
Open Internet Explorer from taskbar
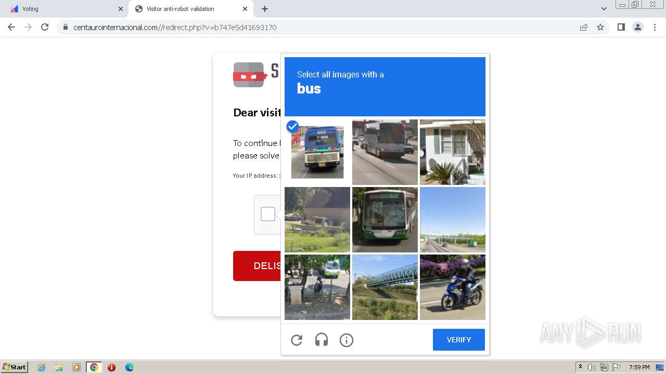(42, 367)
